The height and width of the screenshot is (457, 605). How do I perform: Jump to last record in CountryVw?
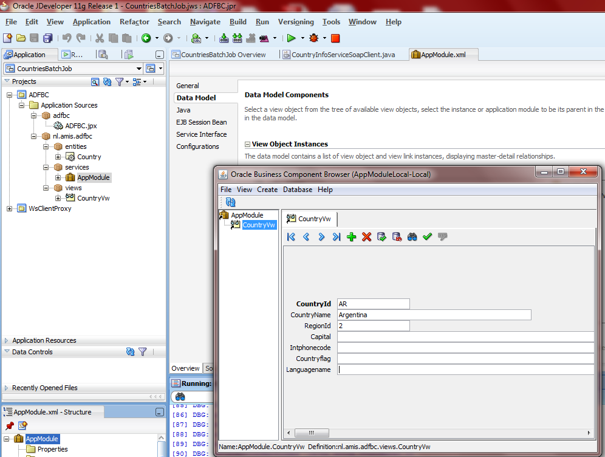pos(337,237)
